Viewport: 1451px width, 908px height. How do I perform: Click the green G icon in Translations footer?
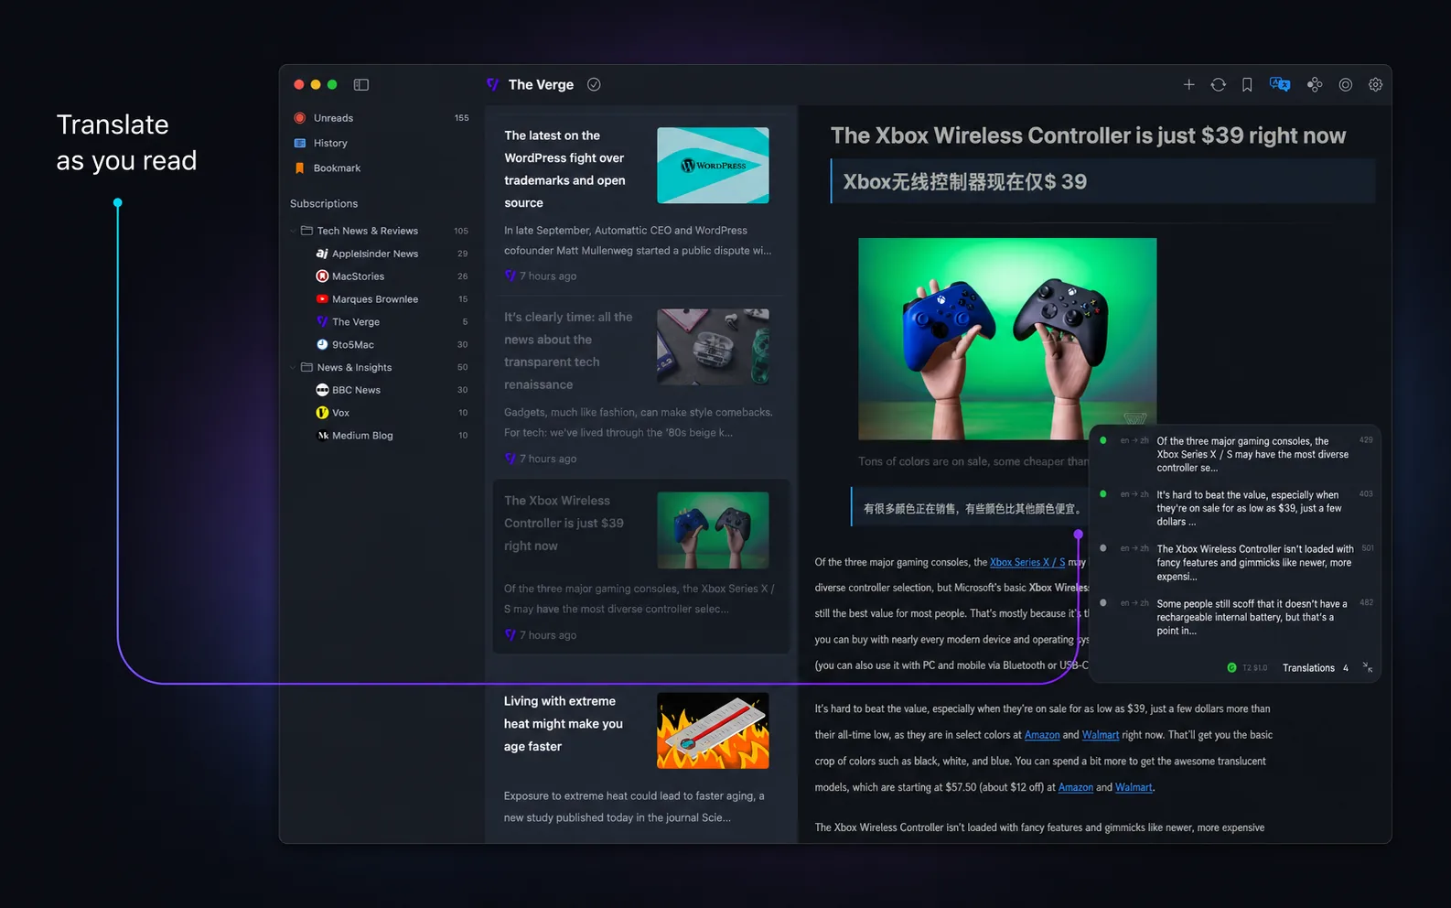pyautogui.click(x=1231, y=667)
